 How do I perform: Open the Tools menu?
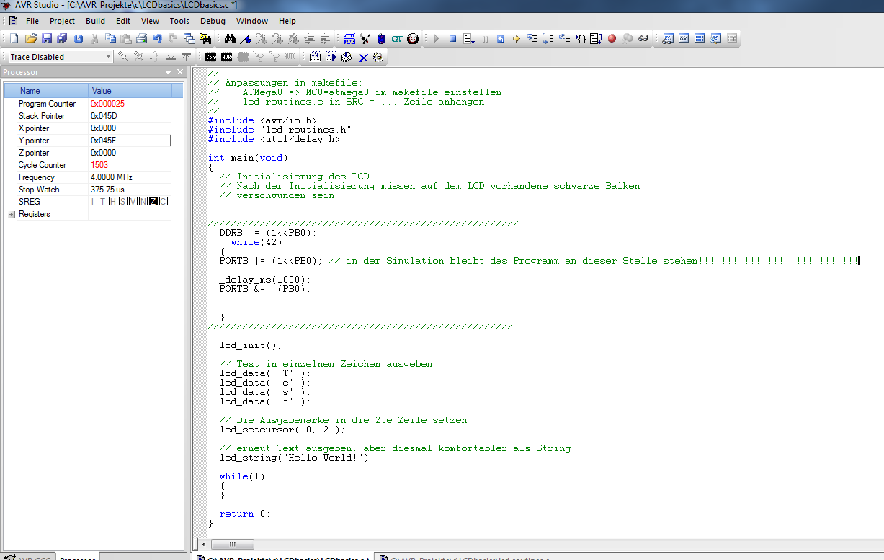pos(179,21)
